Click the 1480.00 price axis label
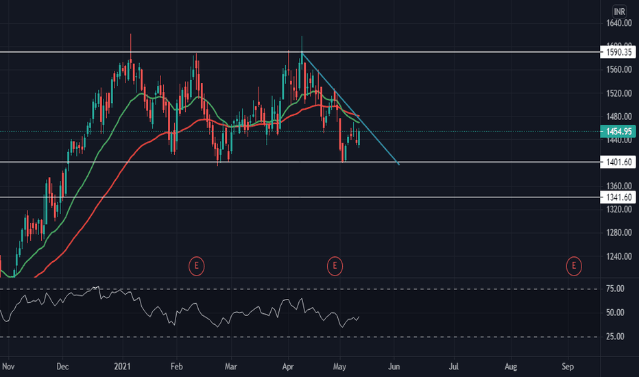 pyautogui.click(x=618, y=117)
